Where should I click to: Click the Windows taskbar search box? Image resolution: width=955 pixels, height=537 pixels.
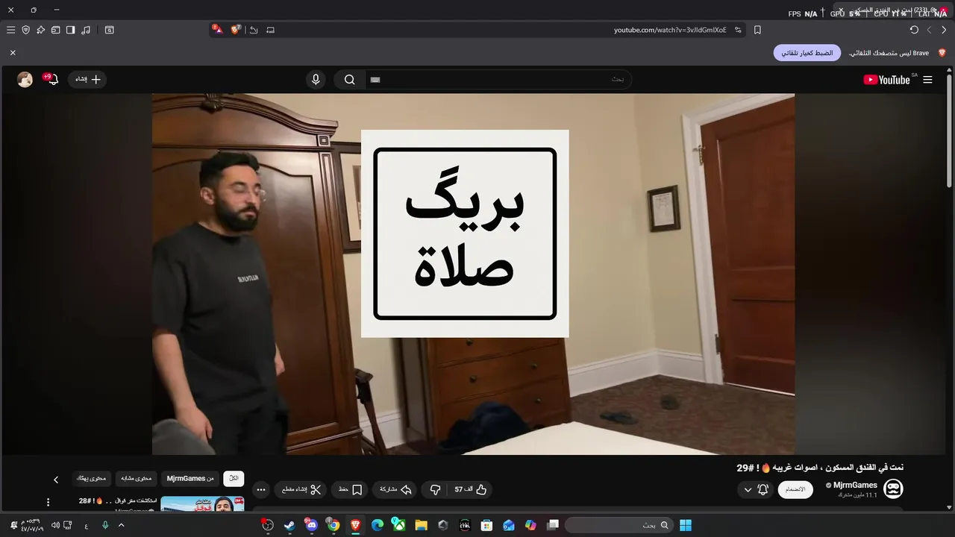tap(618, 525)
